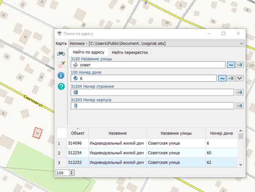This screenshot has height=192, width=255.
Task: Click the scroll down arrow in results table
Action: tap(240, 165)
